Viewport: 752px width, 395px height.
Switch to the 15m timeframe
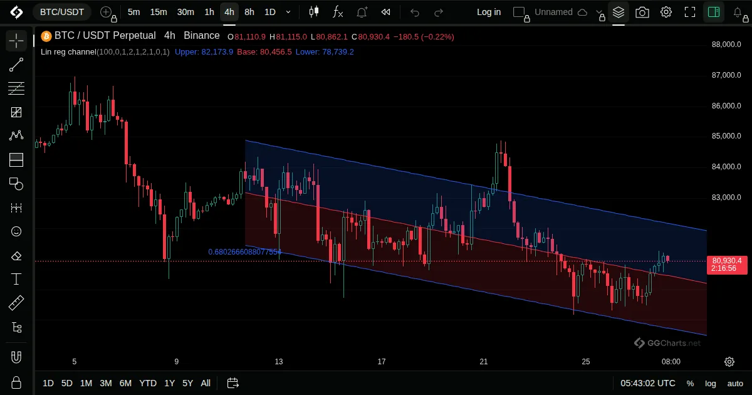[x=159, y=12]
